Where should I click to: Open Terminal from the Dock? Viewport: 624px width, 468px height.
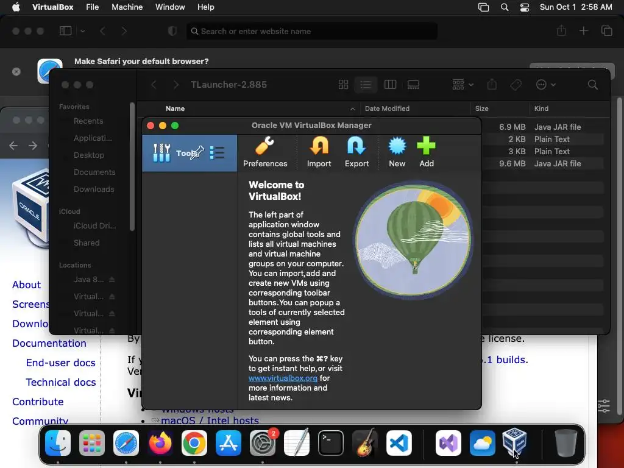[x=331, y=442]
